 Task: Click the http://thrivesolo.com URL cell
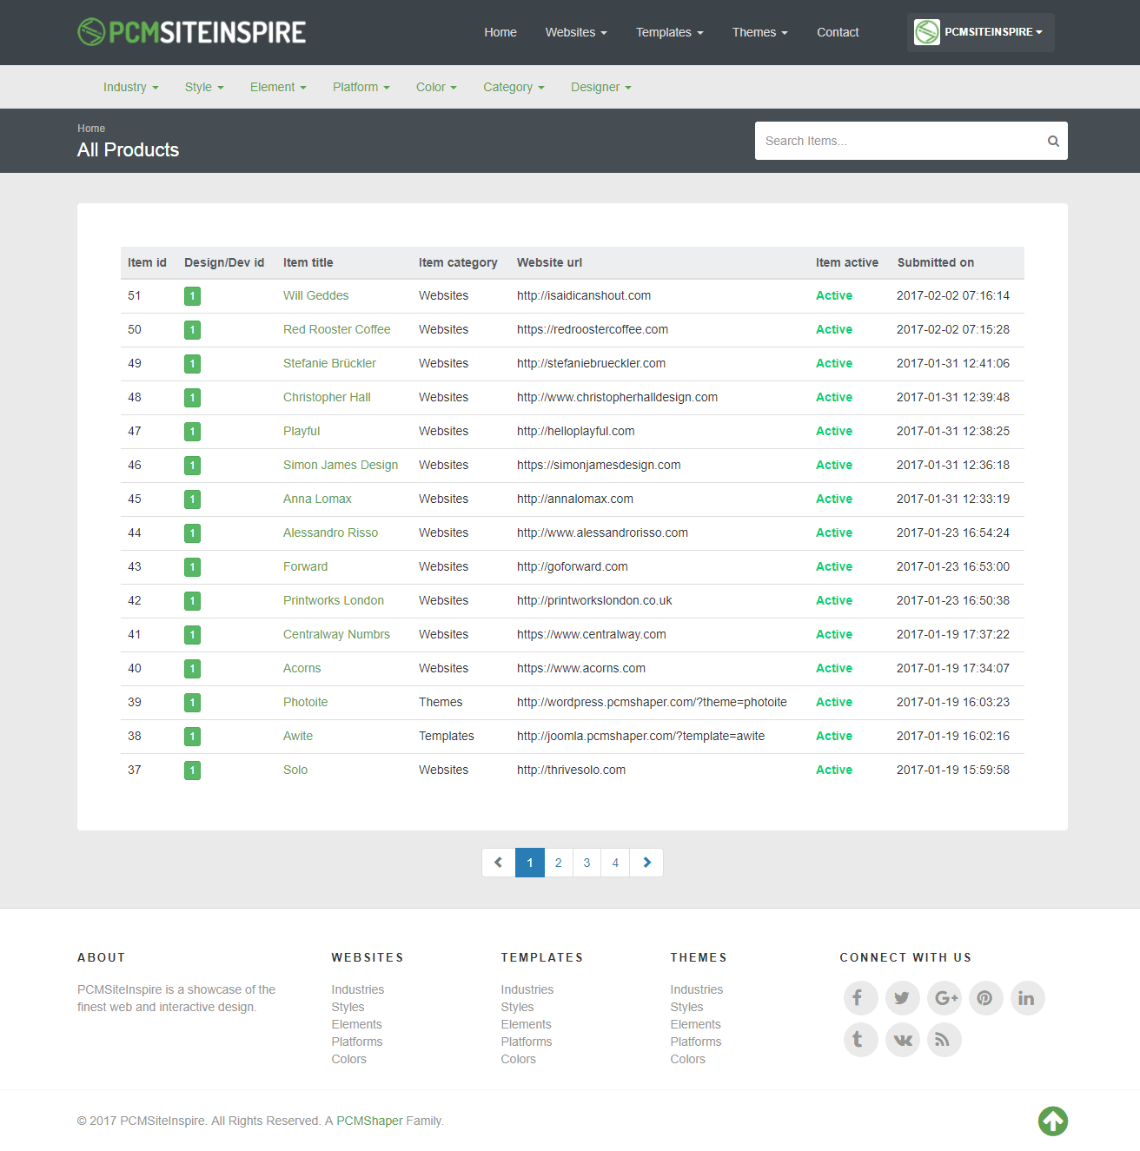pyautogui.click(x=571, y=771)
